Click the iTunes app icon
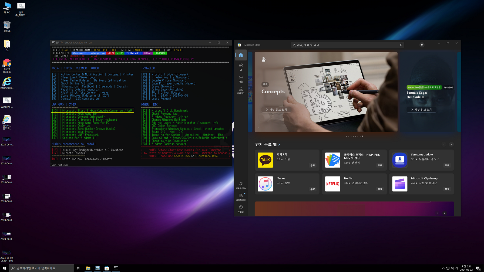The image size is (484, 272). point(265,184)
